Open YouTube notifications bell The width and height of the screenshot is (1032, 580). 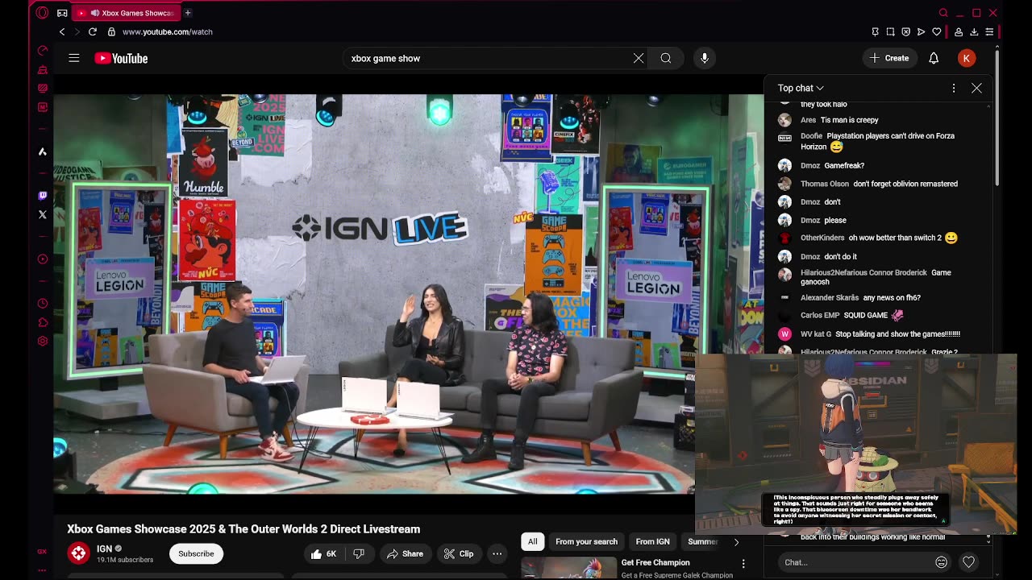[934, 58]
